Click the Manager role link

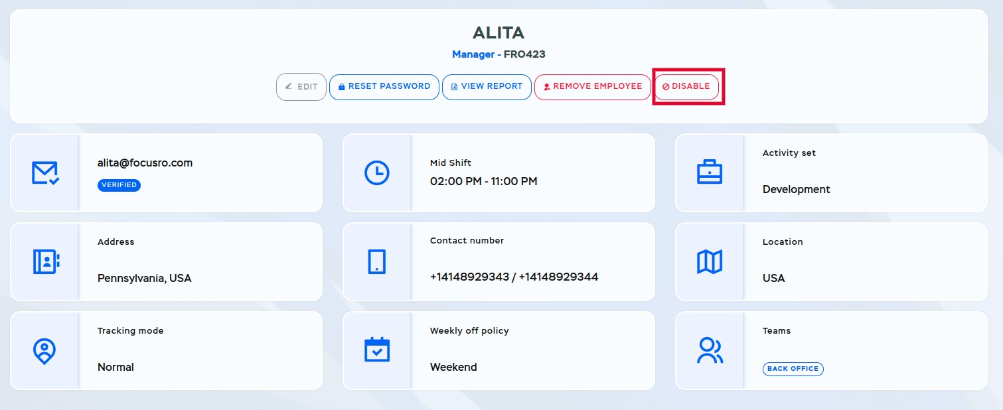473,54
